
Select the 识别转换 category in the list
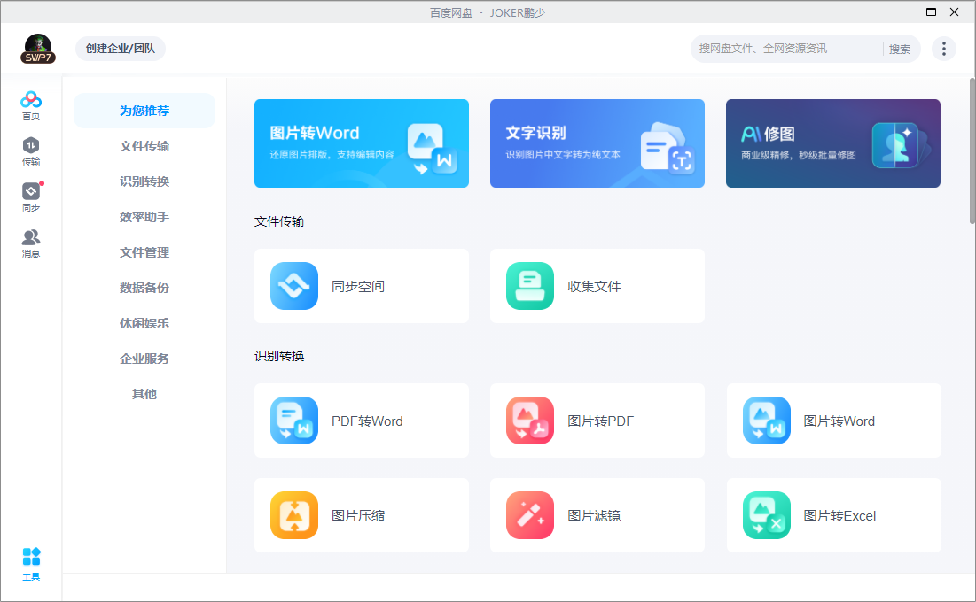[x=144, y=181]
